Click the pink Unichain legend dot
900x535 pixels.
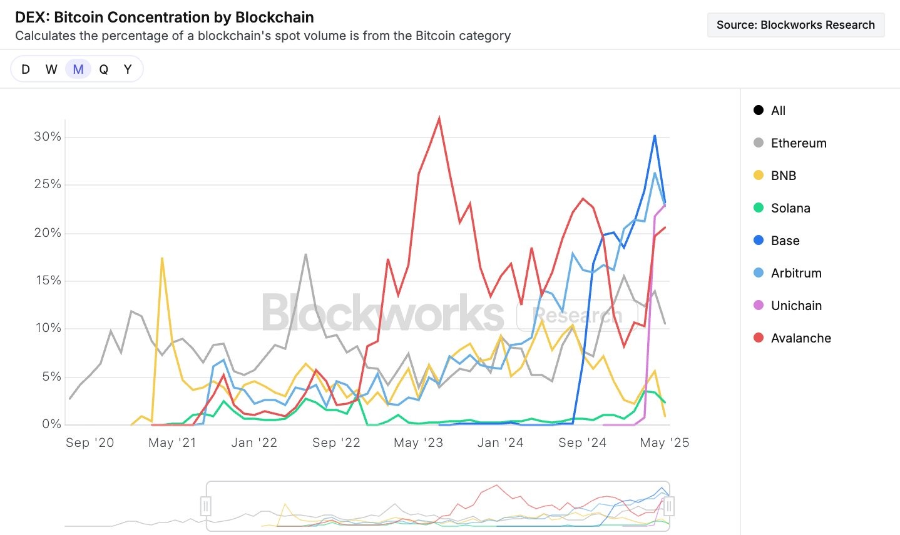click(x=759, y=306)
